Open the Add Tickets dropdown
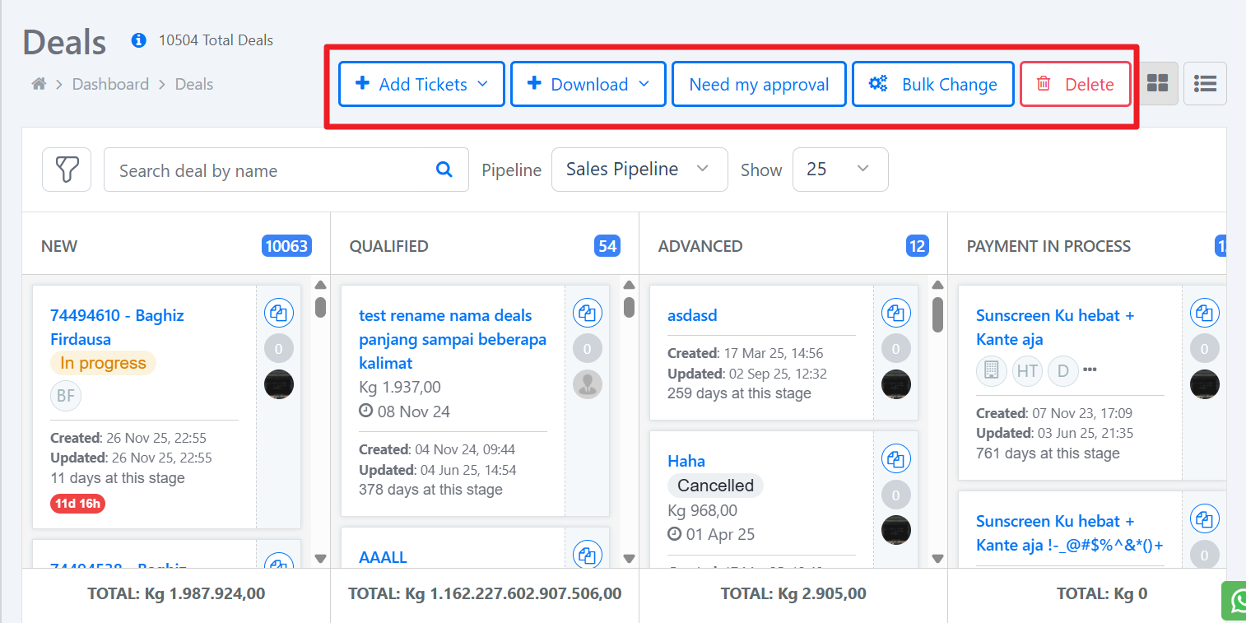Image resolution: width=1246 pixels, height=623 pixels. coord(421,84)
